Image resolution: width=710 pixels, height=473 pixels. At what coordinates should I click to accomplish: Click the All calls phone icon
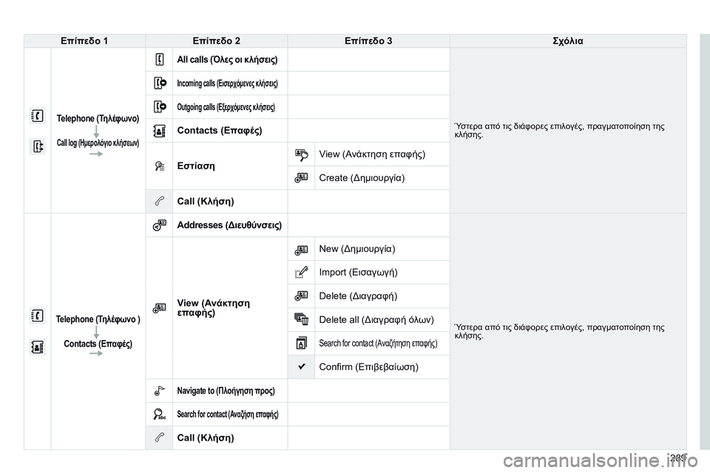(x=160, y=60)
